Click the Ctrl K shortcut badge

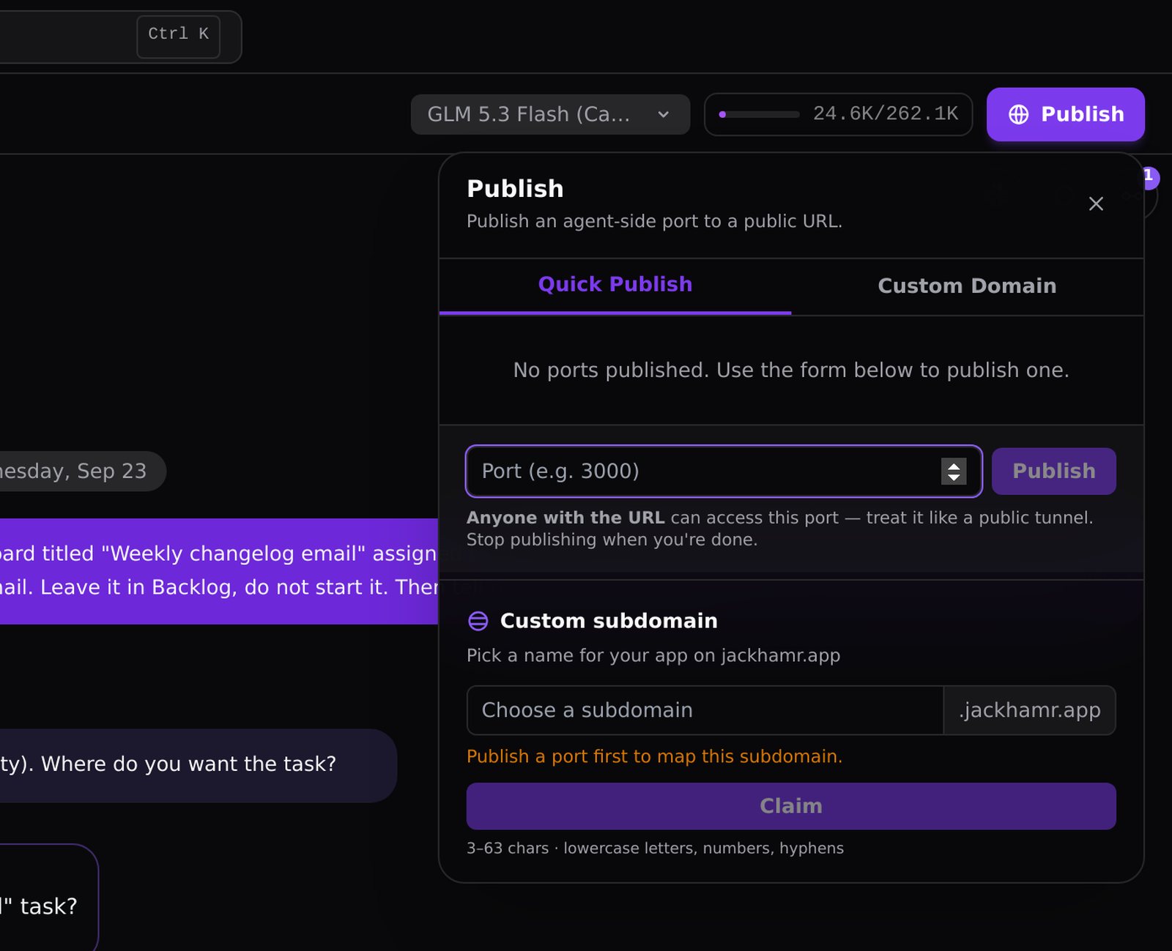(x=178, y=37)
